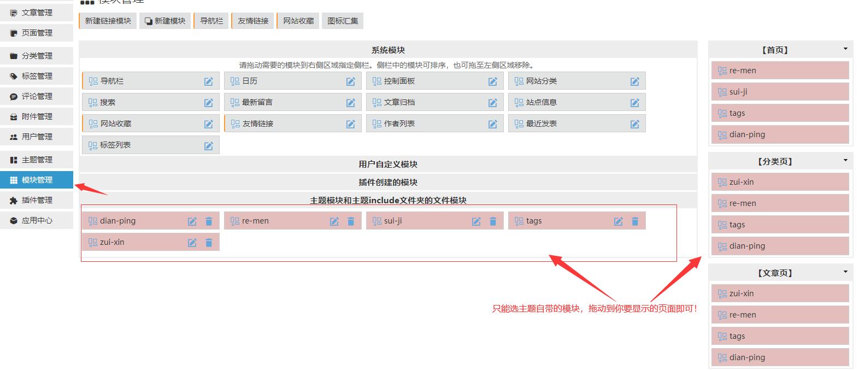Select zui-xin in the 【分类页】 panel

click(x=780, y=182)
